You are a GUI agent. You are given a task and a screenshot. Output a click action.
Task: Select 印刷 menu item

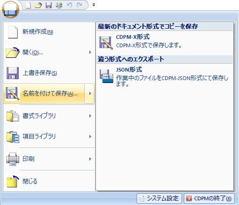(x=49, y=159)
